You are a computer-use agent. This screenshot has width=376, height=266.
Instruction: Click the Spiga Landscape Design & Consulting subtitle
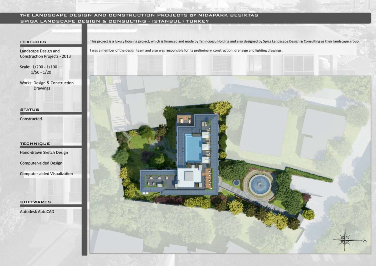pyautogui.click(x=114, y=21)
